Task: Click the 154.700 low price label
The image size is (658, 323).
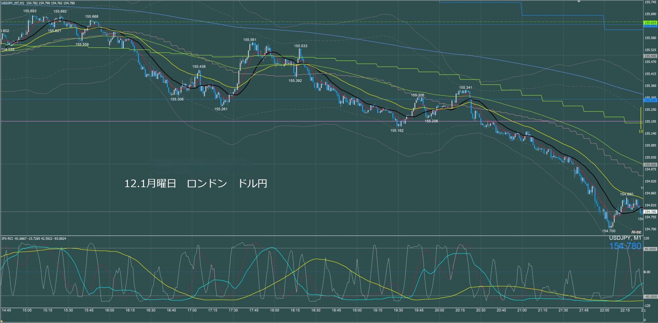Action: tap(608, 231)
